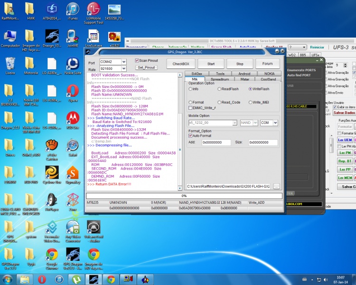Open JoinME desktop shortcut
Viewport: 356px width, 285px height.
point(73,38)
